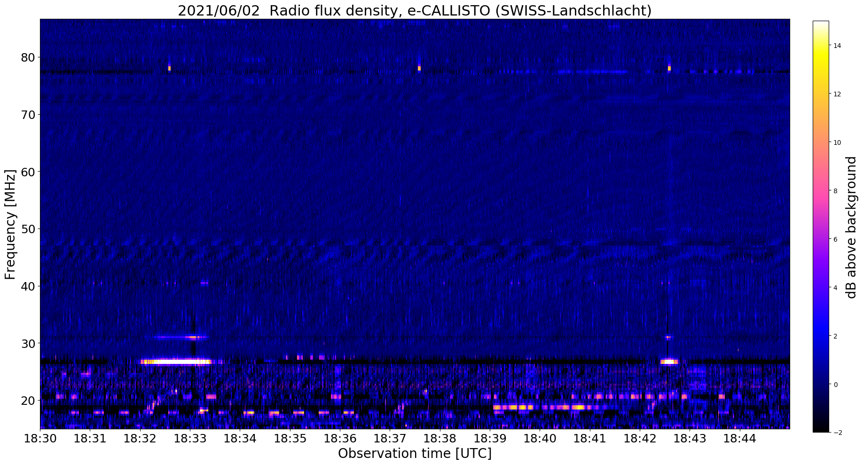Click the 78 MHz spike near 18:37:30
Screen dimensions: 863x465
[419, 68]
